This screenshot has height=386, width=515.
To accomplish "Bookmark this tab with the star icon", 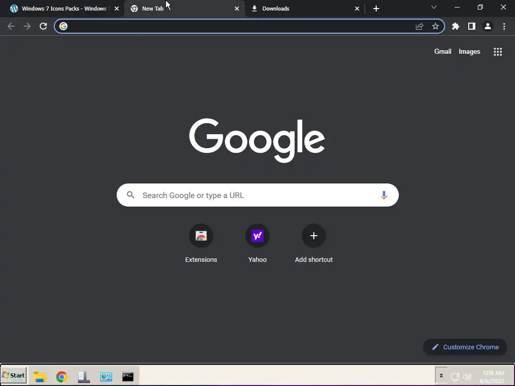I will 436,26.
